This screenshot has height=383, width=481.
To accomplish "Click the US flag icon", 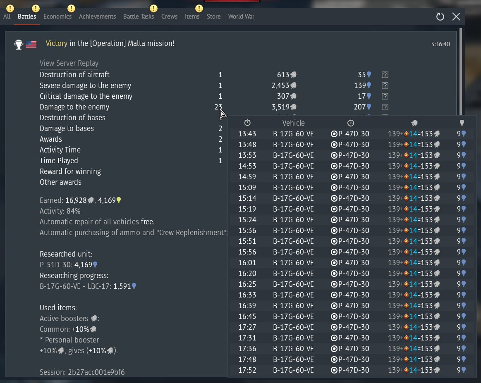I will (x=31, y=44).
